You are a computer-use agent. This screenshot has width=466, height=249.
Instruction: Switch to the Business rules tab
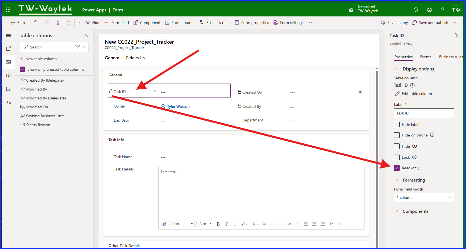(x=451, y=57)
